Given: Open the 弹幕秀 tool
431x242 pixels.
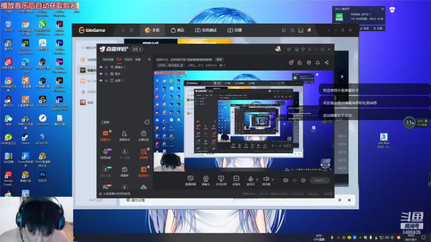Looking at the screenshot, I should pos(124,172).
